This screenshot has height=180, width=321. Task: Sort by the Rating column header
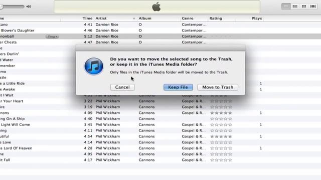222,18
